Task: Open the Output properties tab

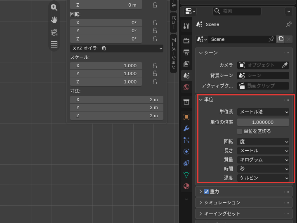Action: tap(186, 52)
